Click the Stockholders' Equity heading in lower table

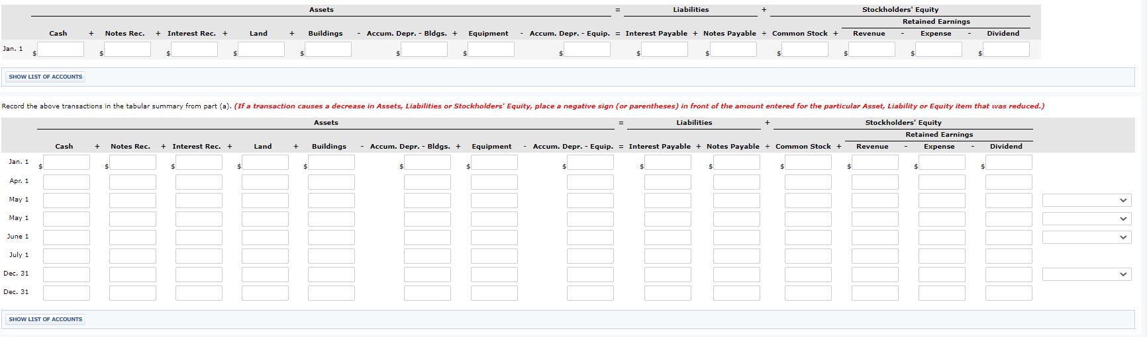pyautogui.click(x=903, y=123)
